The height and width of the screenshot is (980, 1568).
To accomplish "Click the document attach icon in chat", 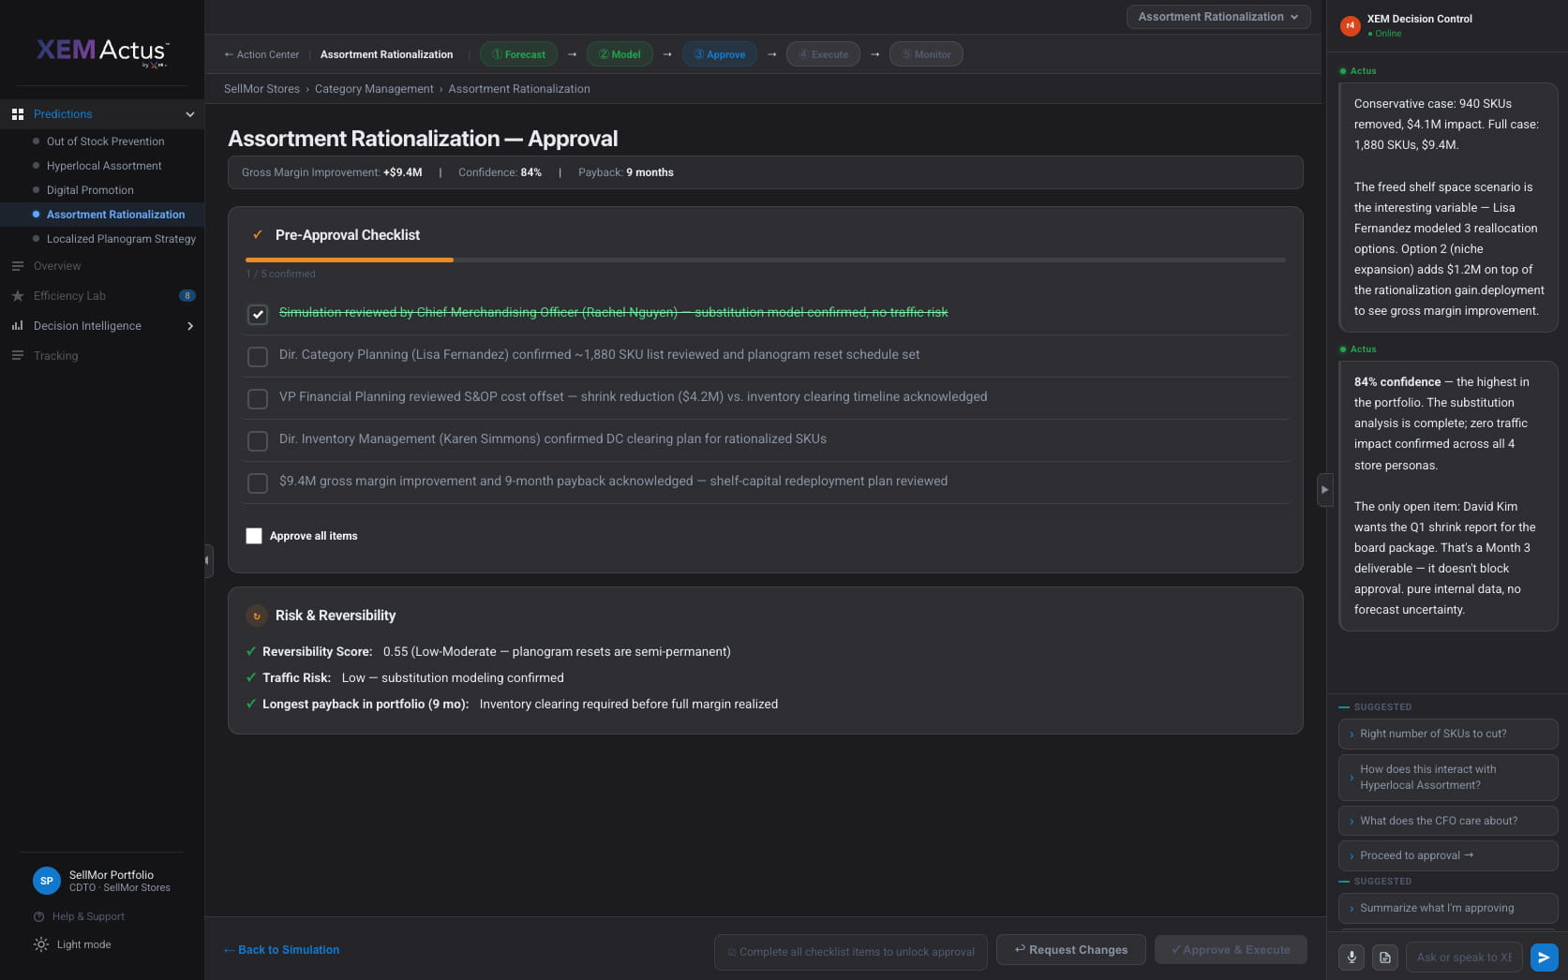I will point(1385,957).
